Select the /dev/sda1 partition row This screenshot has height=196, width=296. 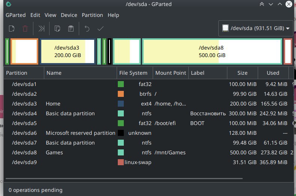click(x=149, y=84)
